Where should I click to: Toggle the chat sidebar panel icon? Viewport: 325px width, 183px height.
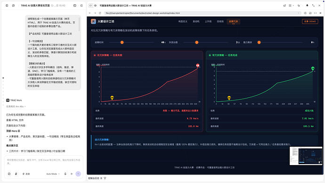[7, 6]
